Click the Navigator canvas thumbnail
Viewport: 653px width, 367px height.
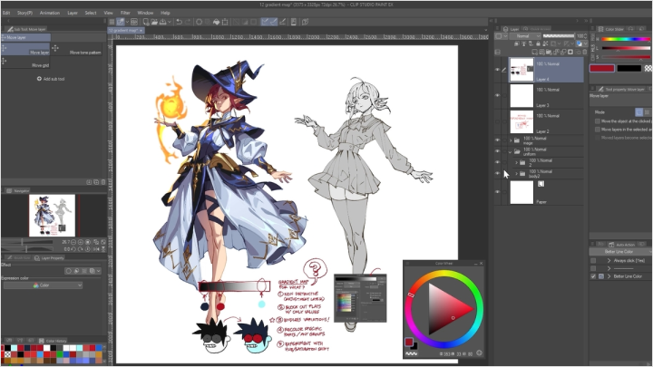click(x=52, y=216)
